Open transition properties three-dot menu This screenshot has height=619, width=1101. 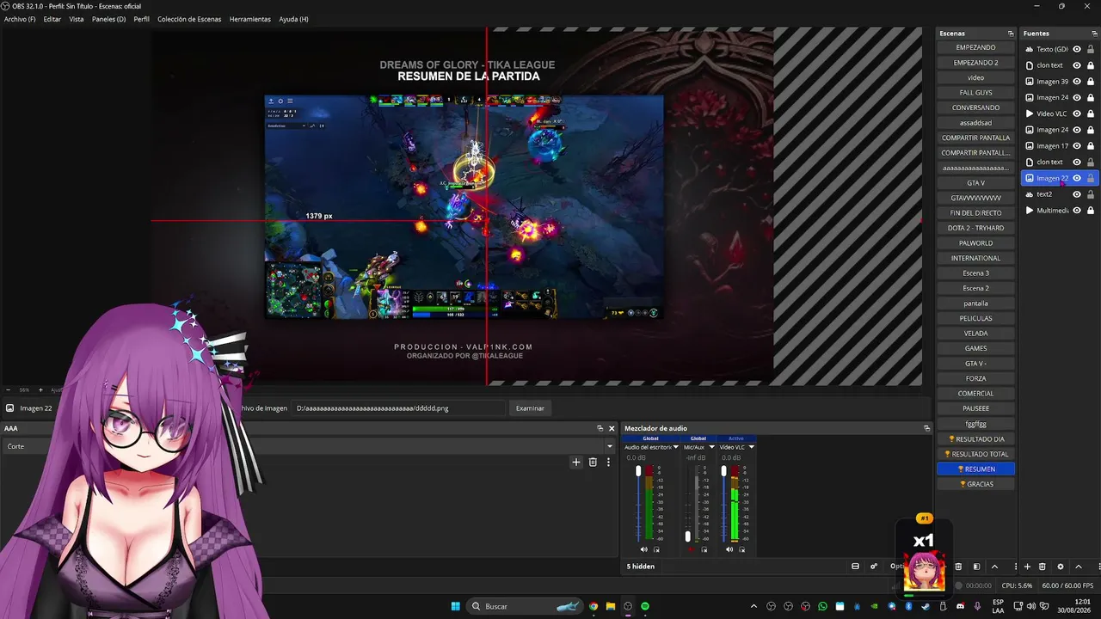608,462
